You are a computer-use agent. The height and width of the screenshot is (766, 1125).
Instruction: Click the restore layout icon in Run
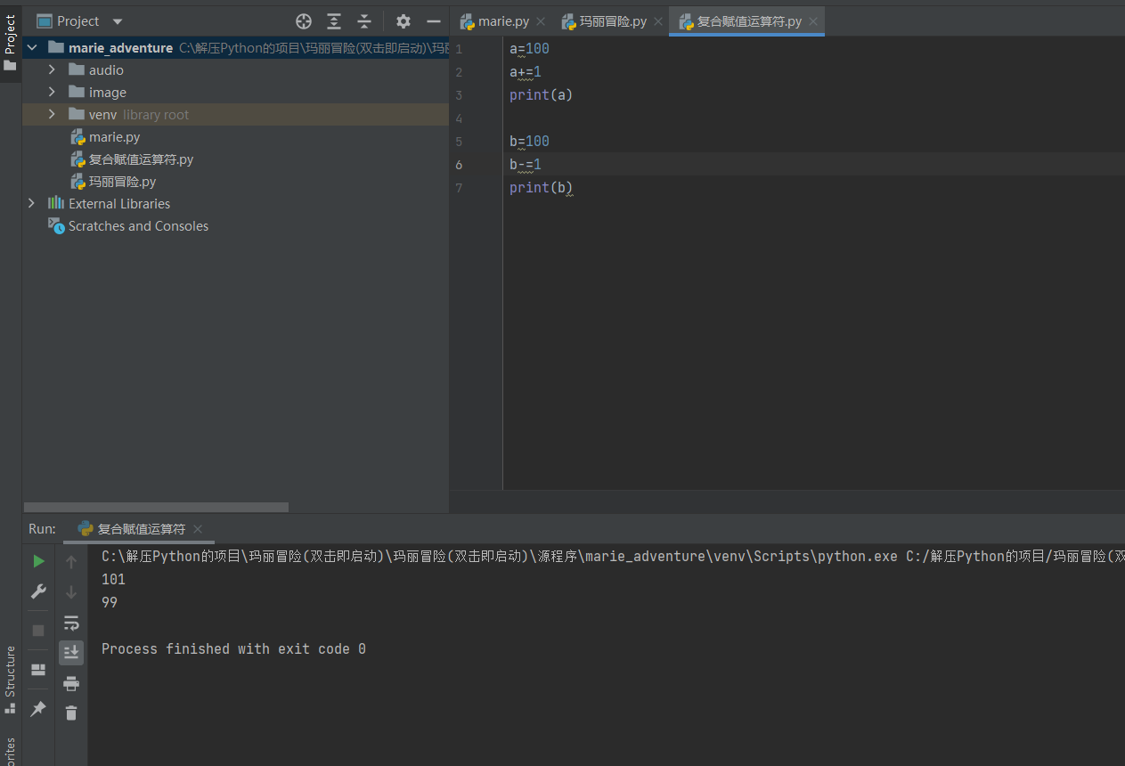[x=38, y=670]
